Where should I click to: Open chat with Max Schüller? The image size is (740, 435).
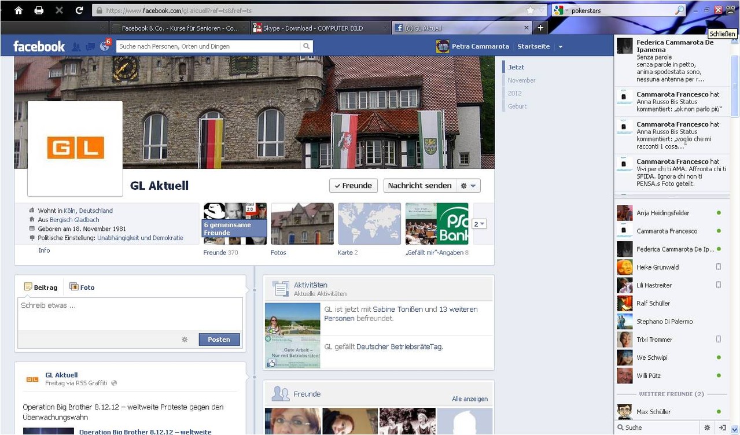tap(671, 412)
